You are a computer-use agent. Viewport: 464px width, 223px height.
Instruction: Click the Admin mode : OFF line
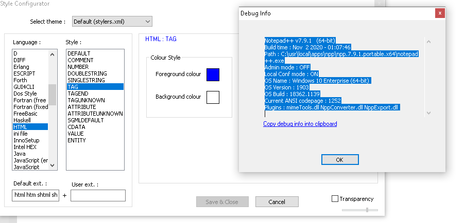(287, 67)
